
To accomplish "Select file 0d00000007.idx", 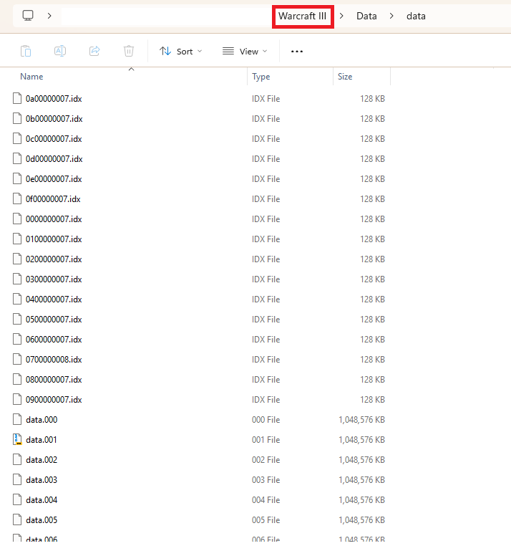I will [x=54, y=159].
